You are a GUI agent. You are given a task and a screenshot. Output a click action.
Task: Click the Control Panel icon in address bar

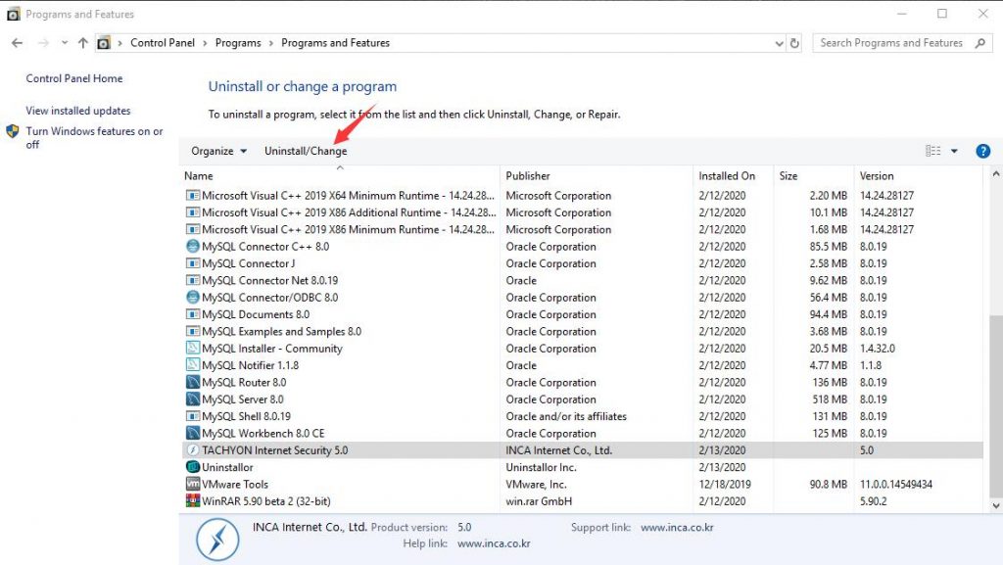(104, 43)
